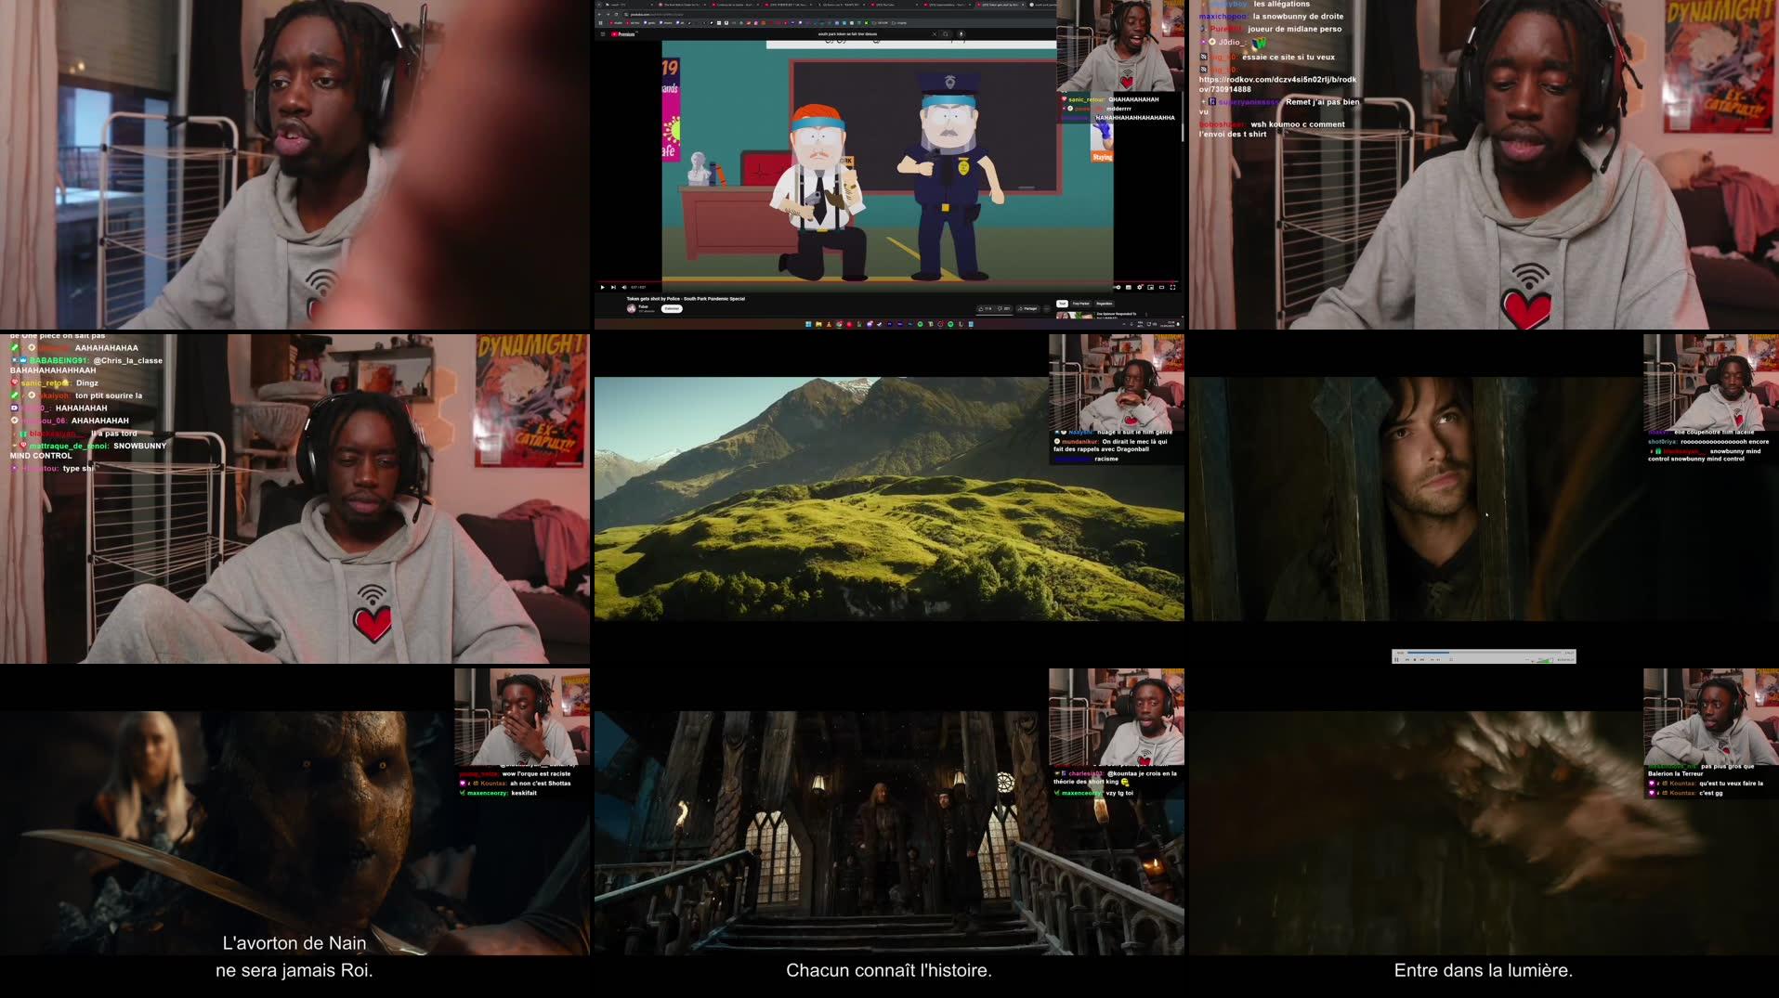Dislike the South Park video
The width and height of the screenshot is (1779, 998).
pos(1003,308)
